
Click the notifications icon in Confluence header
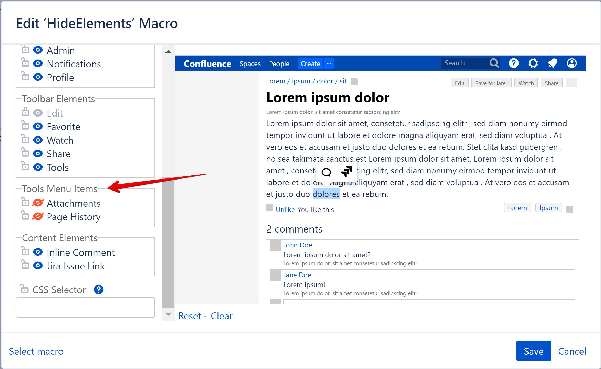click(x=552, y=63)
